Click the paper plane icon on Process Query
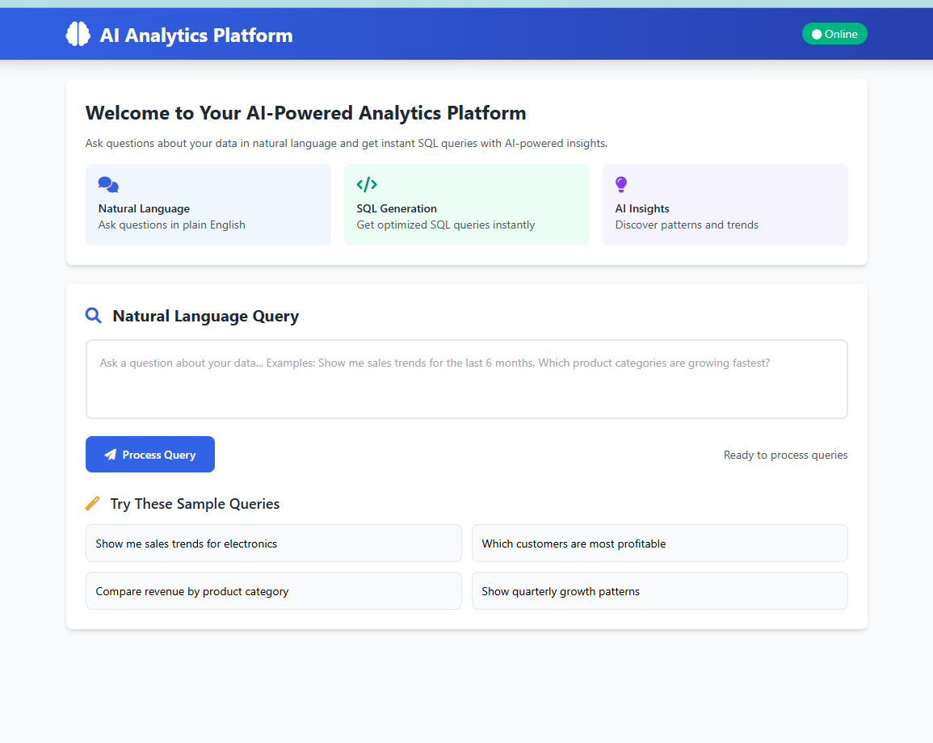This screenshot has width=933, height=743. (x=111, y=455)
